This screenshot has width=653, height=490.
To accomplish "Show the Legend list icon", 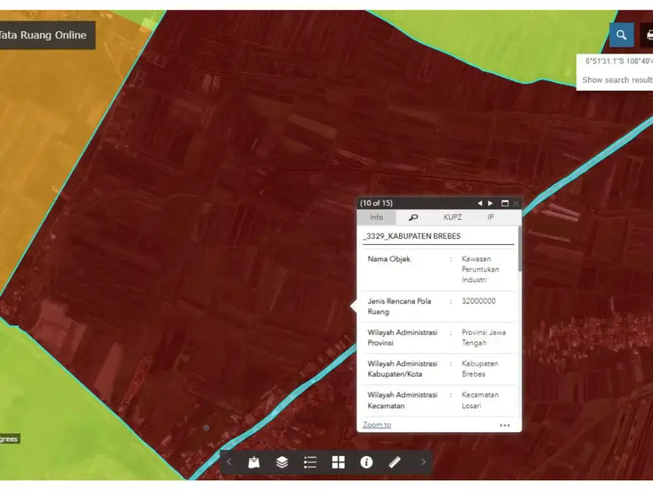I will coord(310,463).
